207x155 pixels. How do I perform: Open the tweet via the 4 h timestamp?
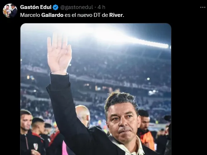click(101, 8)
